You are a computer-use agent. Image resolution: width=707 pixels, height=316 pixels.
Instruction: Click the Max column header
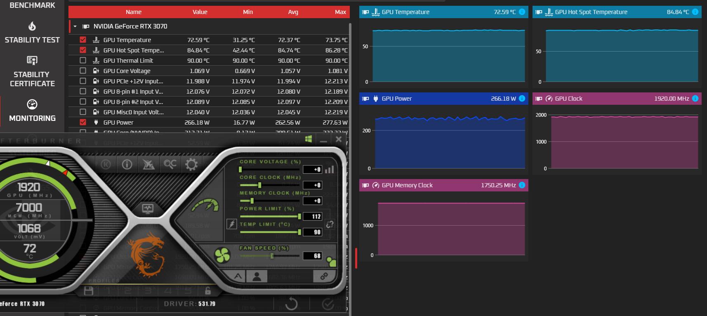(340, 12)
